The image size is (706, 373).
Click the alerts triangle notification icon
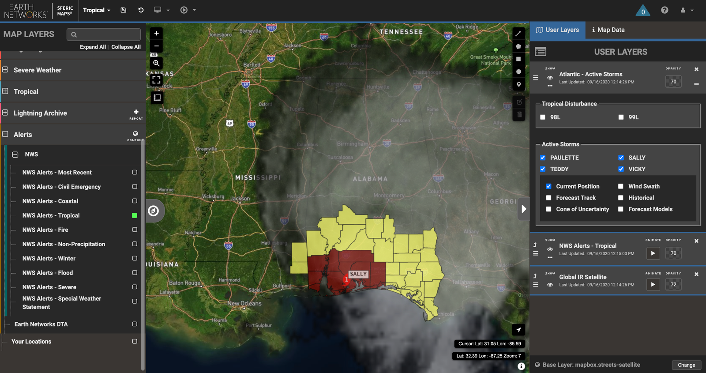pos(643,10)
